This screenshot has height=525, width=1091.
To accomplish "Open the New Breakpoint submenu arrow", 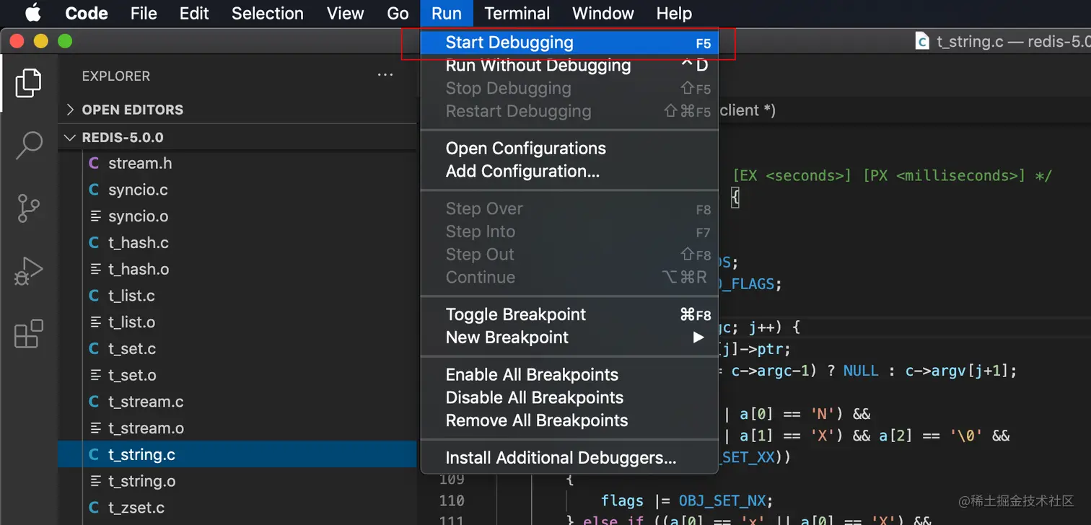I will pyautogui.click(x=698, y=337).
